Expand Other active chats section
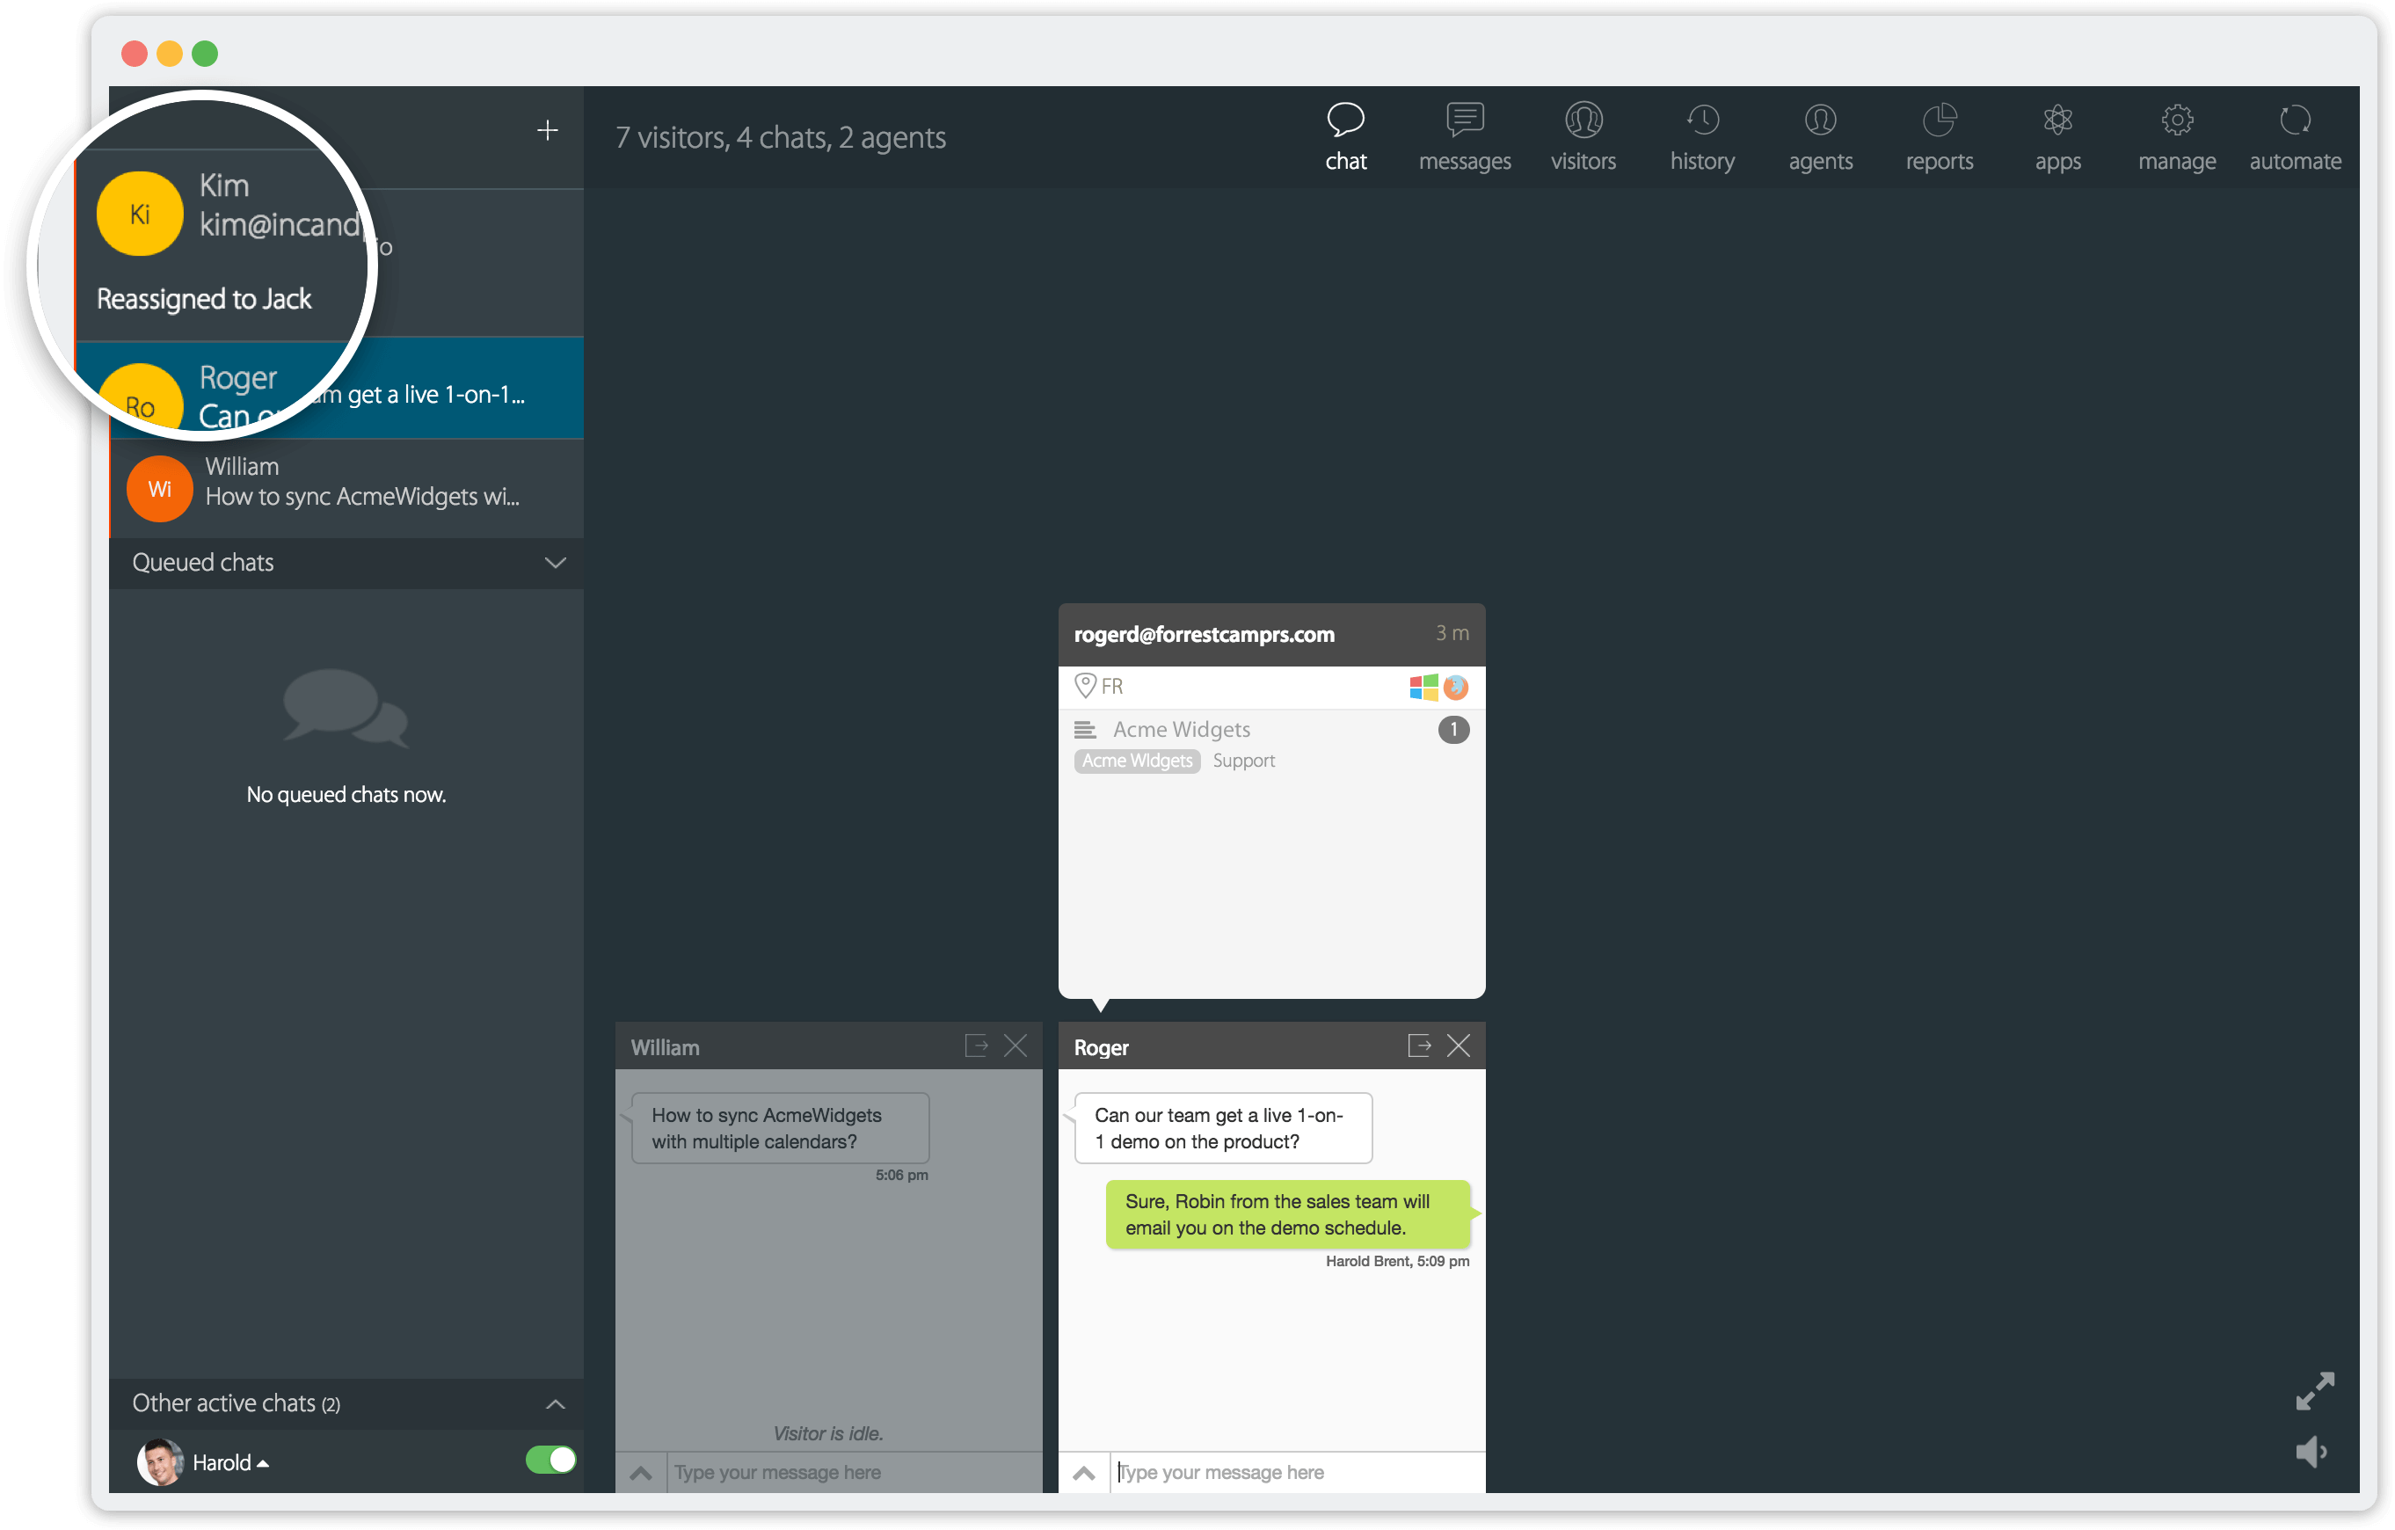The height and width of the screenshot is (1530, 2395). pyautogui.click(x=555, y=1403)
